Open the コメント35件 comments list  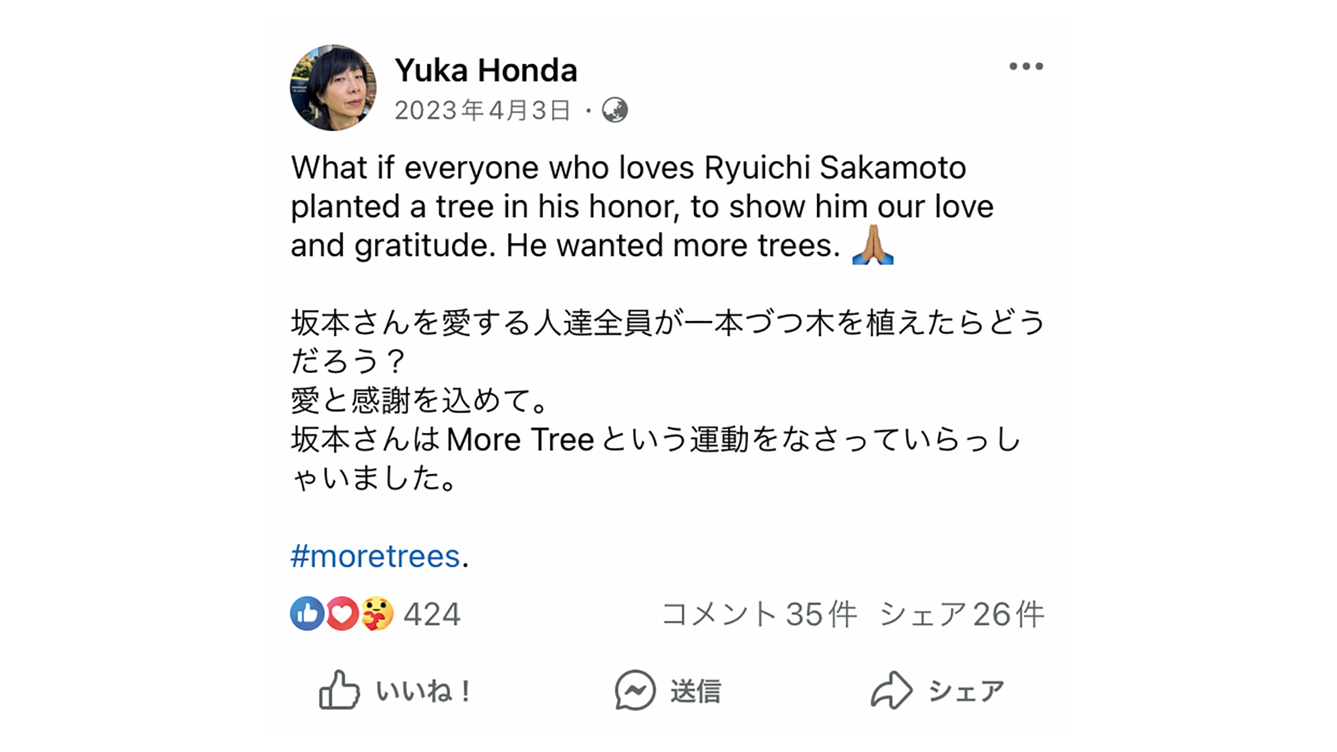[x=759, y=614]
